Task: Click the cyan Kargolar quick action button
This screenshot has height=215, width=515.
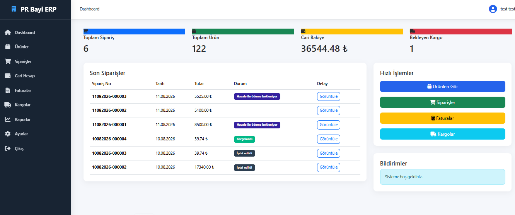Action: [443, 134]
